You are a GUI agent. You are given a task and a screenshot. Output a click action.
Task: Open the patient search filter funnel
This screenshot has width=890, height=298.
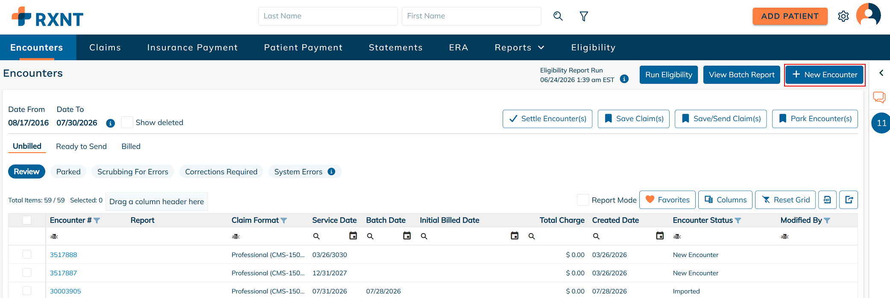tap(584, 16)
